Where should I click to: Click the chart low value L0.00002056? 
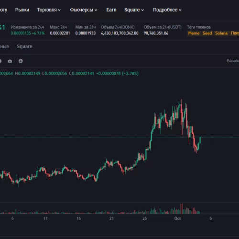[x=54, y=74]
